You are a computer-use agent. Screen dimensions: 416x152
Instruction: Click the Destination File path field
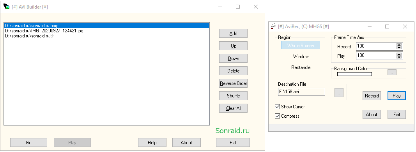(301, 92)
